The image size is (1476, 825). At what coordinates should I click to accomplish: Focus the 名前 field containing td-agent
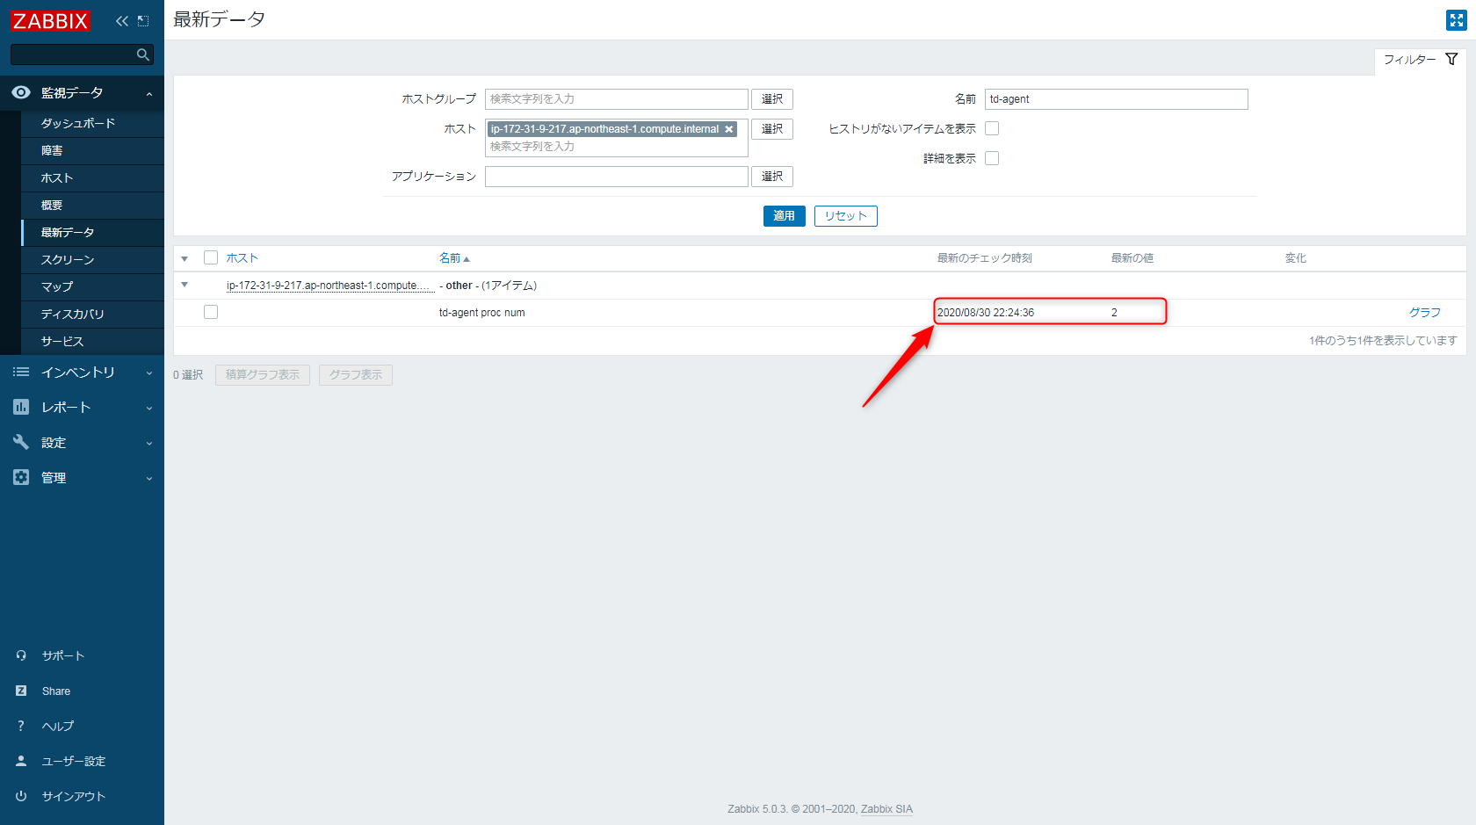(1117, 99)
